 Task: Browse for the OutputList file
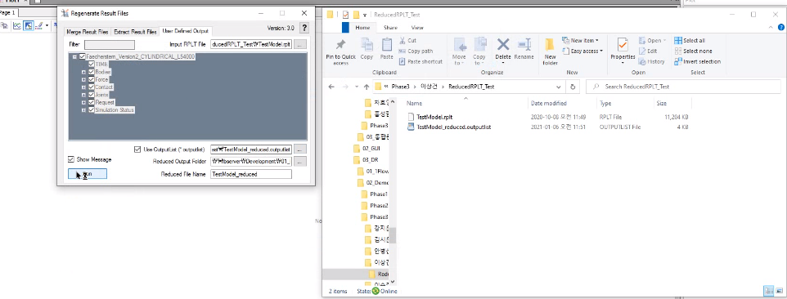tap(299, 149)
